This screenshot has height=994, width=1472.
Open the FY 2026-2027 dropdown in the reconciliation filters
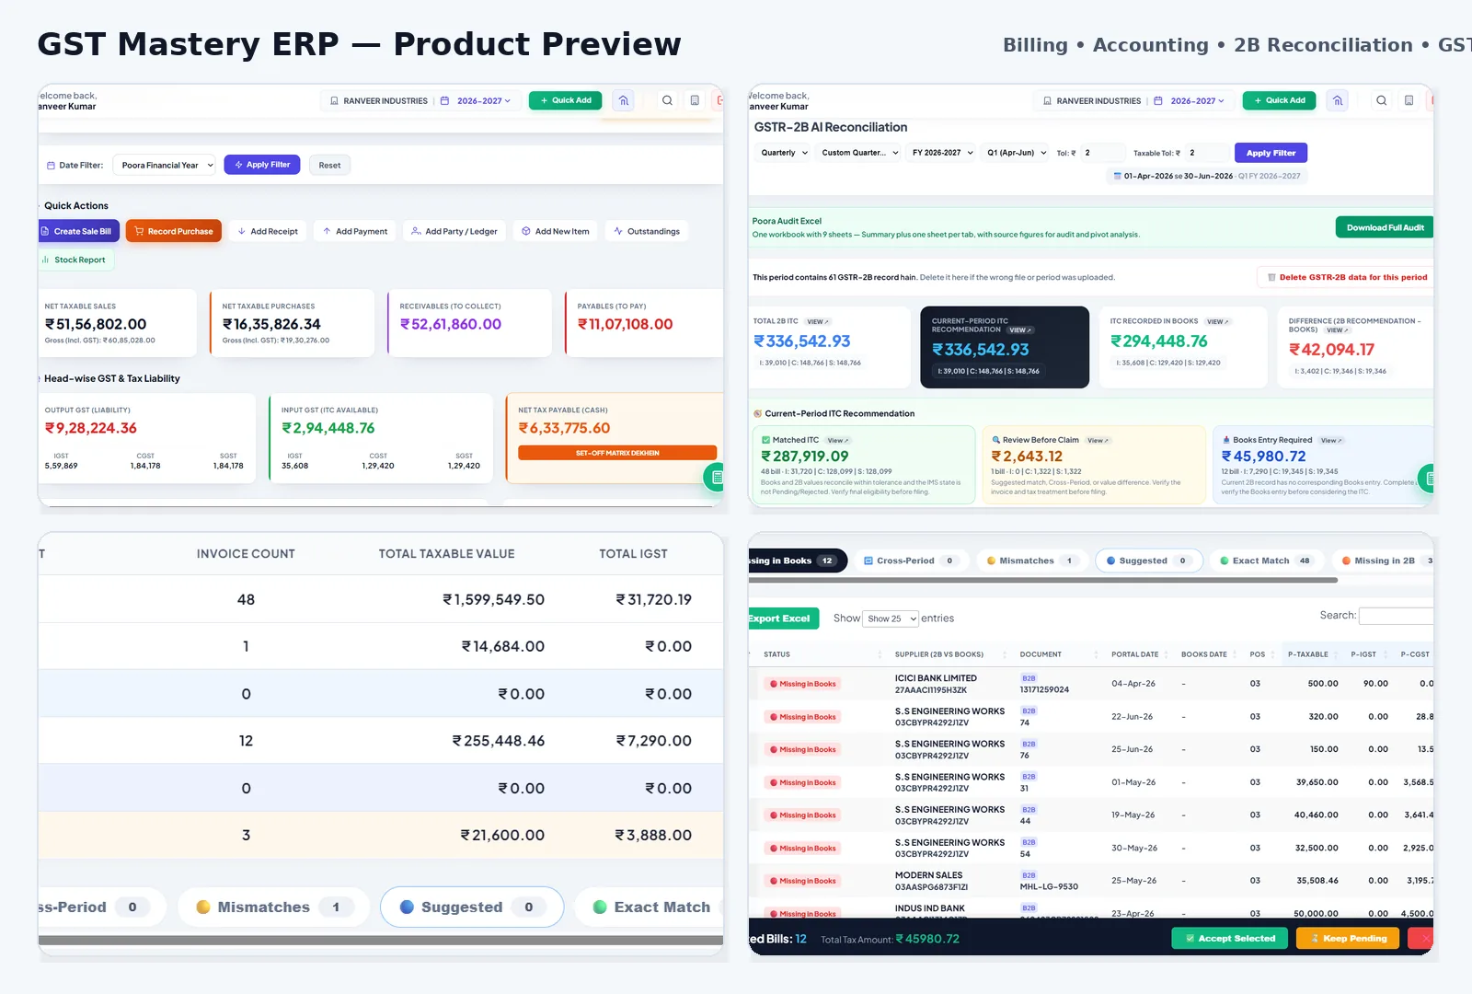(942, 153)
